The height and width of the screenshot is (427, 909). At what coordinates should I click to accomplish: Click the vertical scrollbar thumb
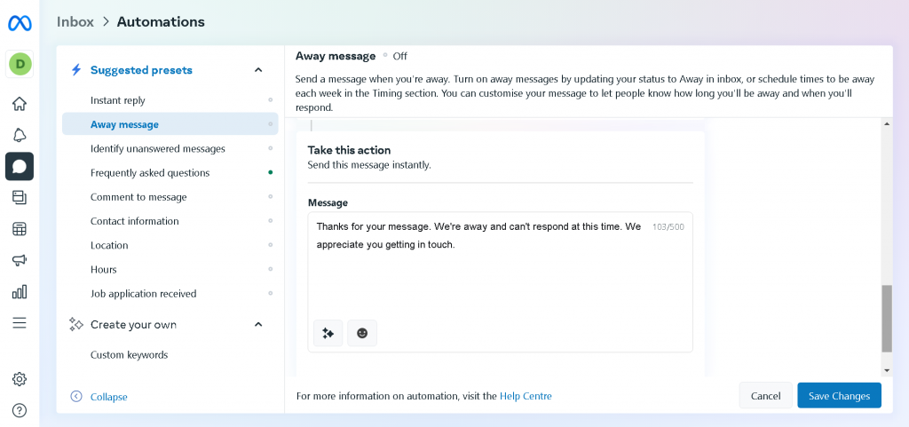click(886, 318)
